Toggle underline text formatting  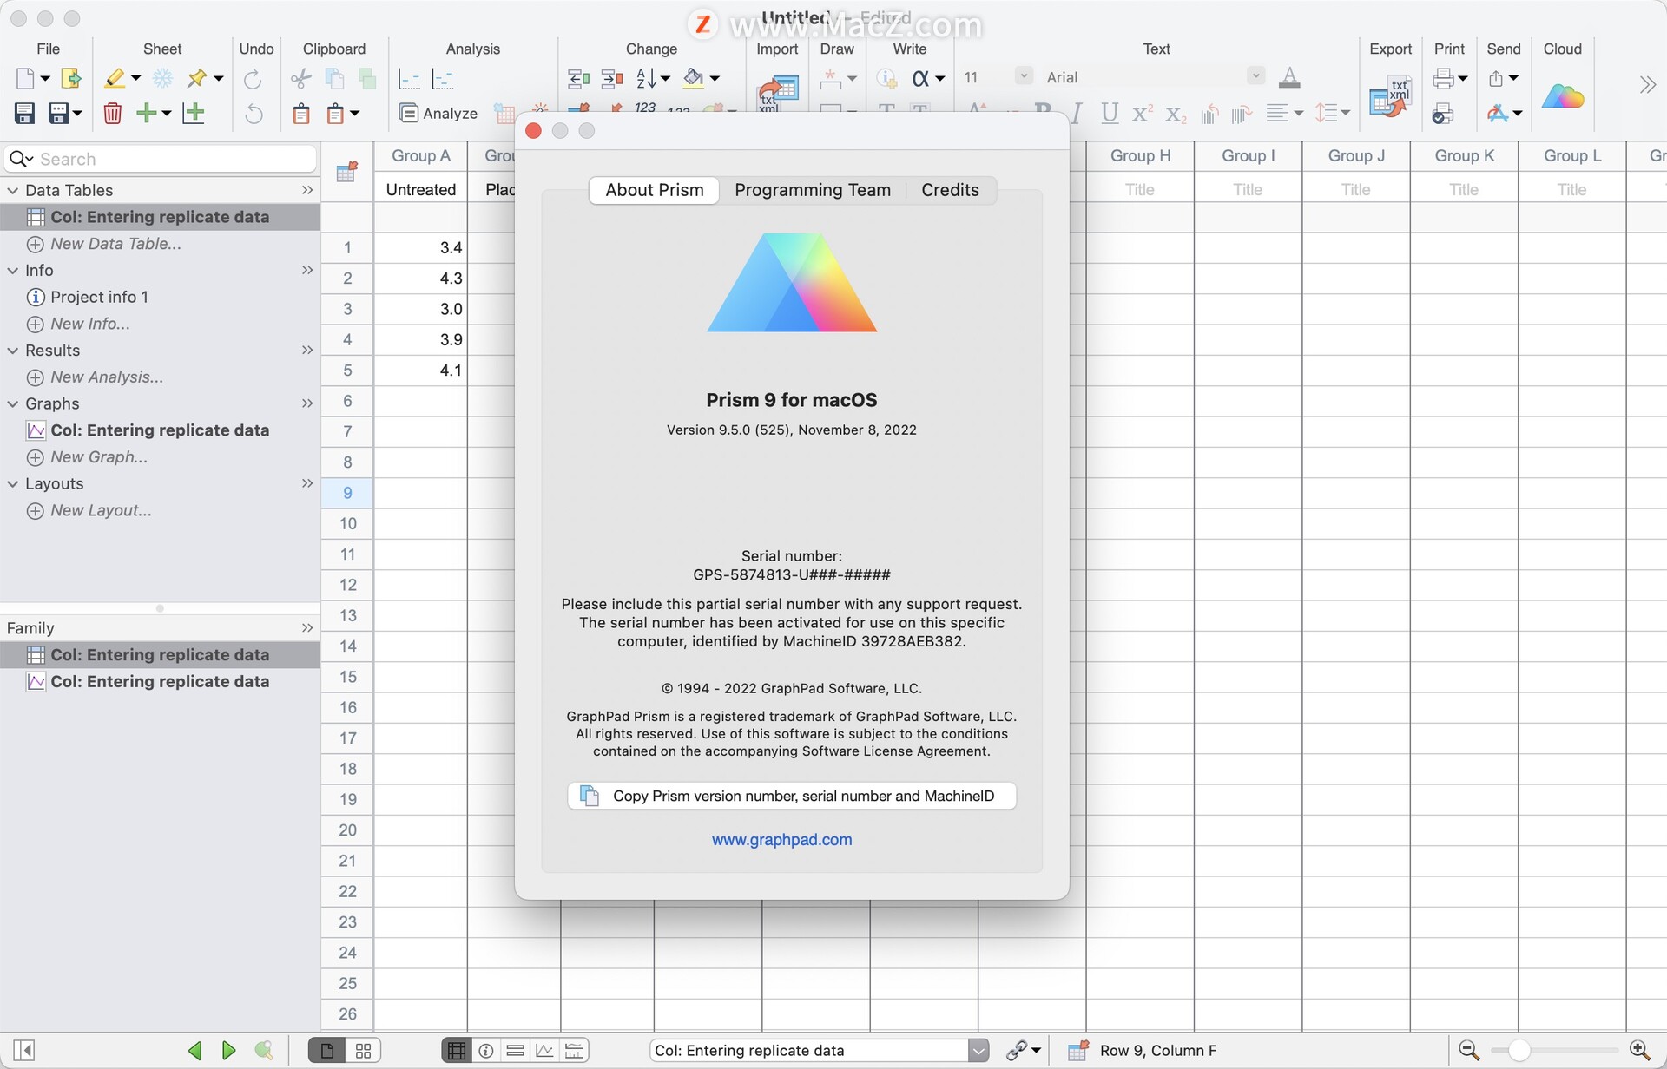coord(1109,113)
